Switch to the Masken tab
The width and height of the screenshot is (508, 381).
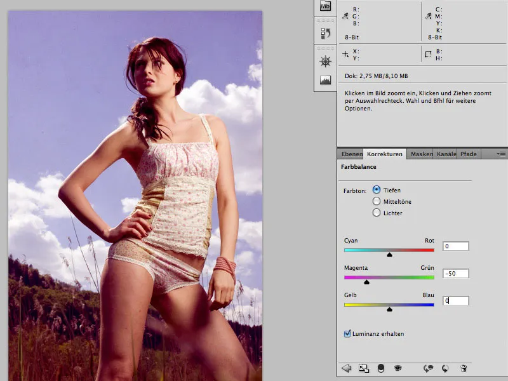(x=421, y=154)
